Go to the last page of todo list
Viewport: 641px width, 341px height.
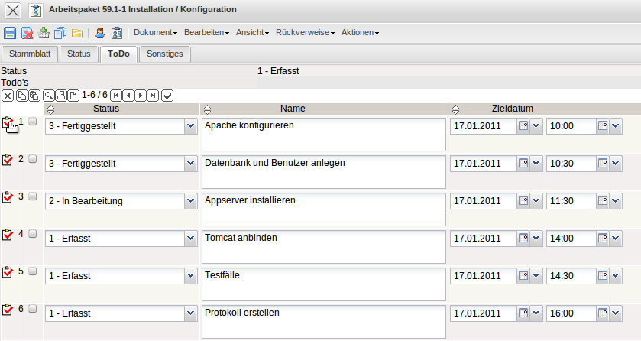click(153, 95)
